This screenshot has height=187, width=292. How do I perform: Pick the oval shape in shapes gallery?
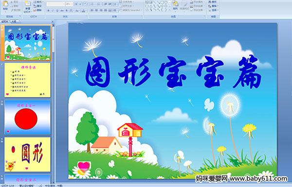[166, 2]
